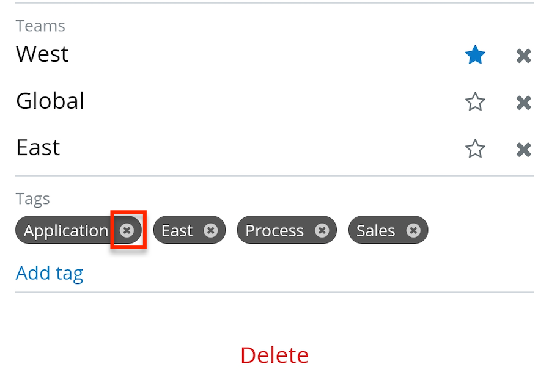Click the Global team name
This screenshot has height=386, width=549.
click(x=50, y=101)
